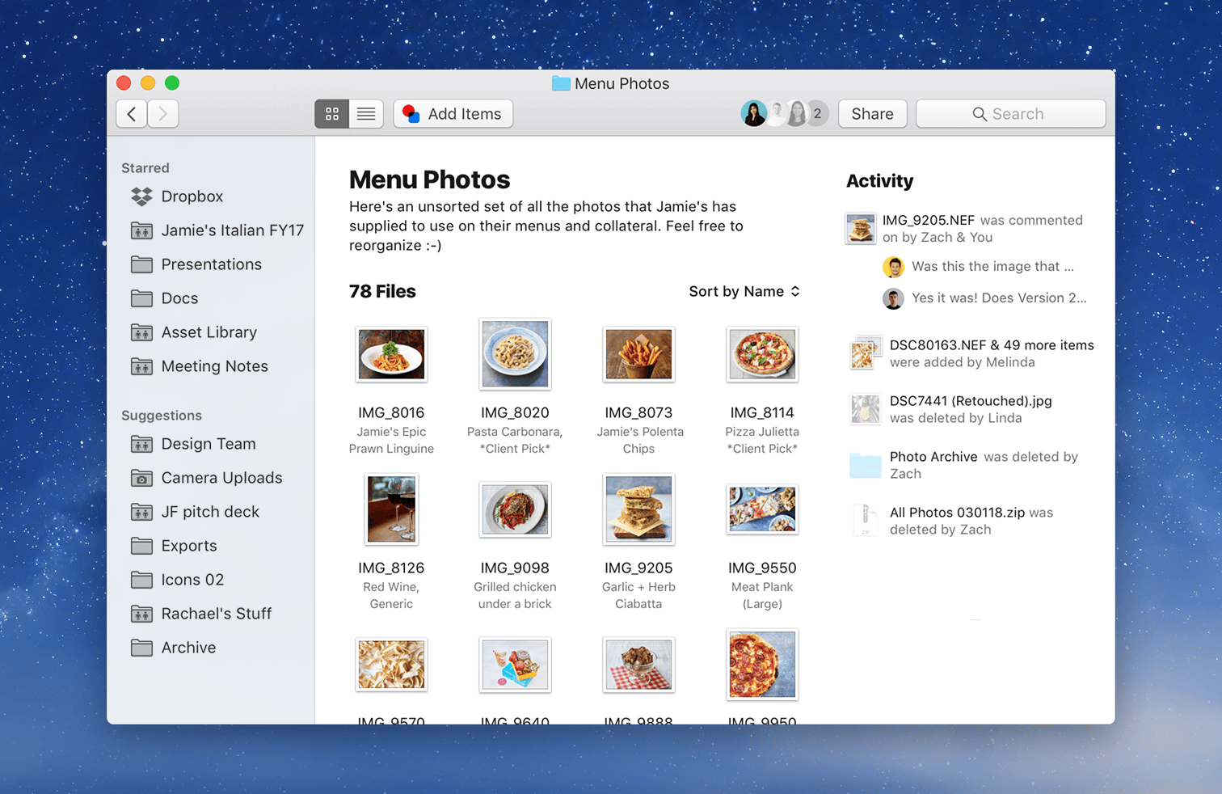Open the Camera Uploads folder
This screenshot has width=1222, height=794.
[221, 478]
